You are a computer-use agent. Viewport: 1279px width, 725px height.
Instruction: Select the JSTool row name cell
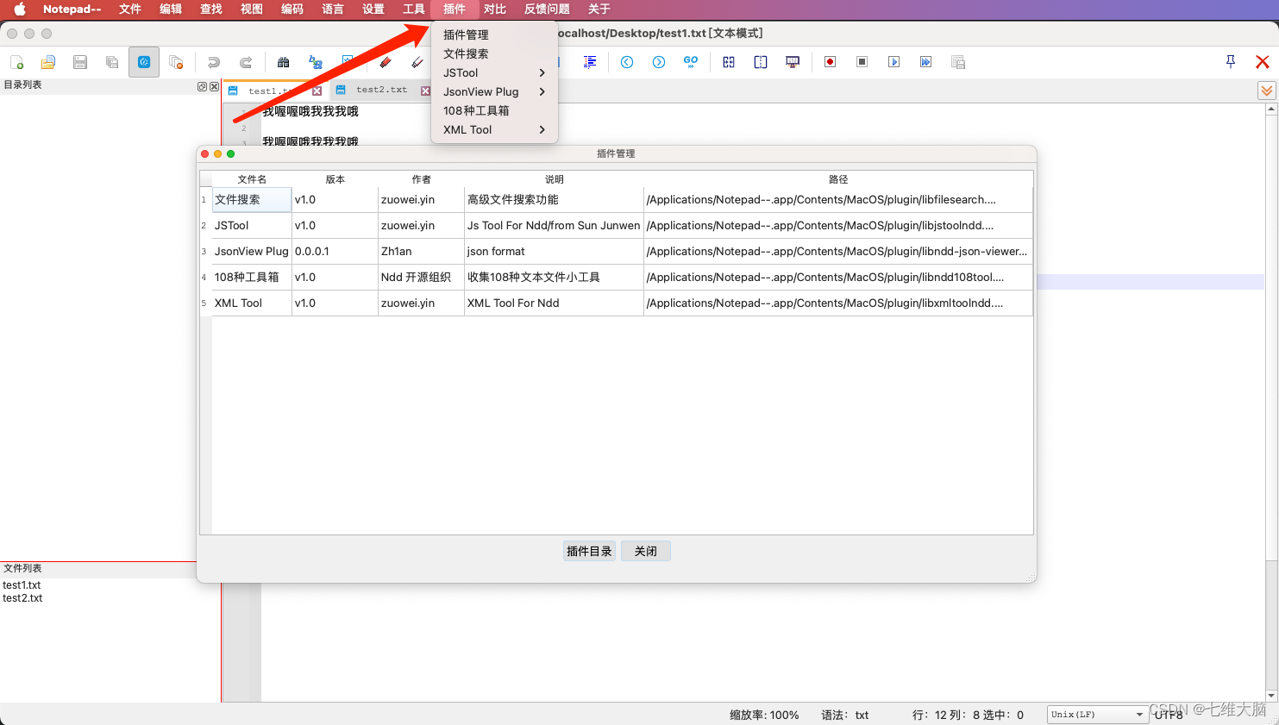[x=252, y=225]
